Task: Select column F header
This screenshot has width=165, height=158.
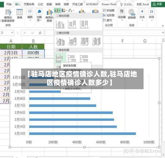Action: click(x=122, y=41)
